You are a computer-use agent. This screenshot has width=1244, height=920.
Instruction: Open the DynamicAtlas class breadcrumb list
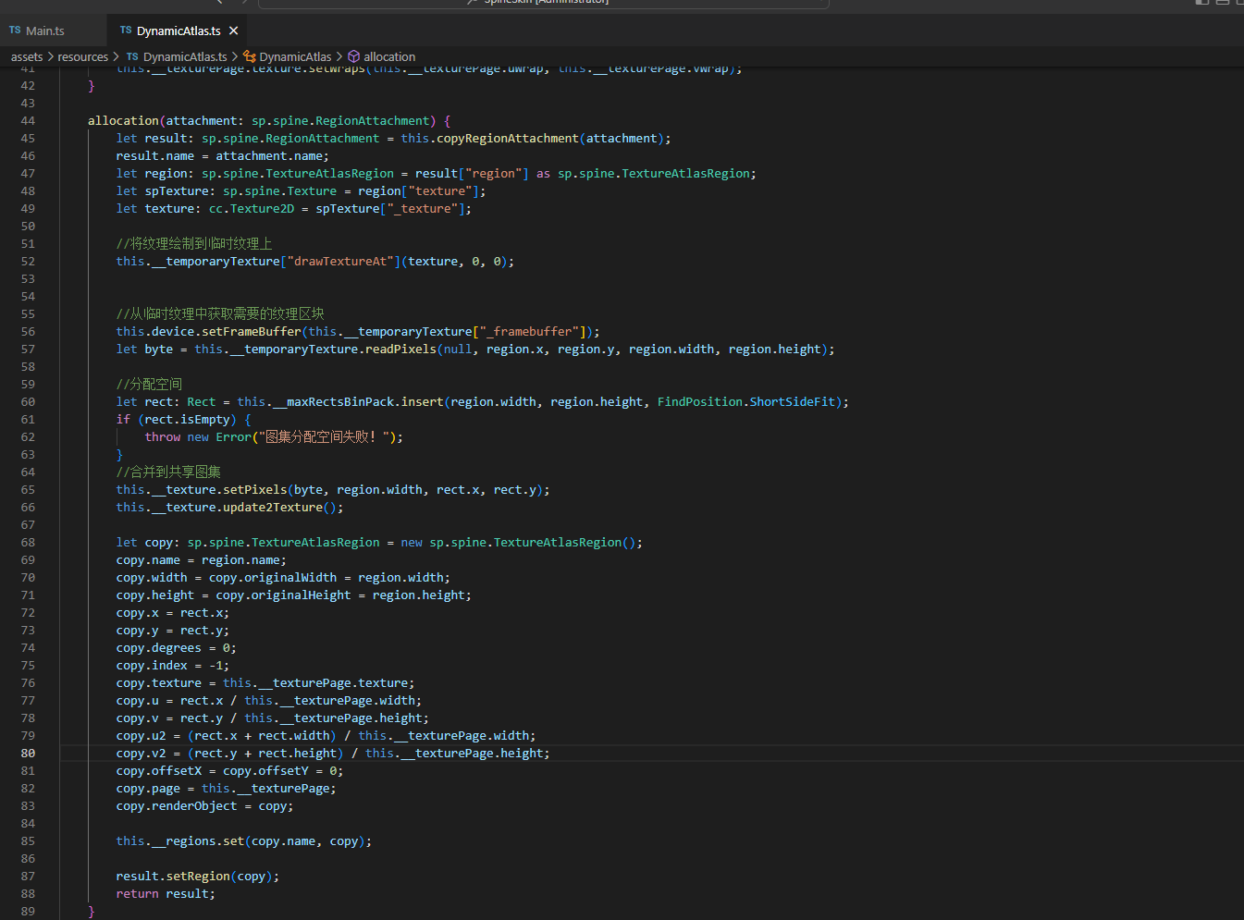coord(295,56)
